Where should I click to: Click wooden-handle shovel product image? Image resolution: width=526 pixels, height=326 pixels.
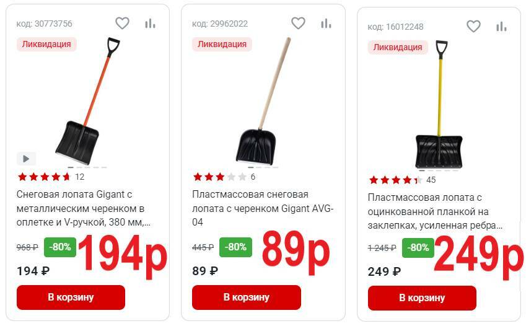263,101
